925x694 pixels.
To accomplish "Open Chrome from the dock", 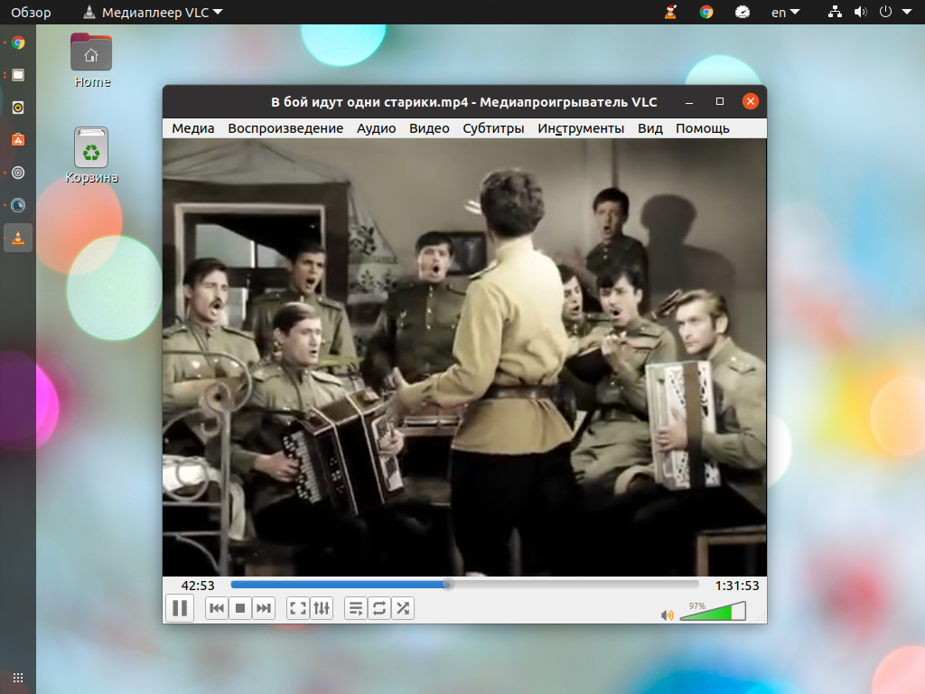I will 18,42.
